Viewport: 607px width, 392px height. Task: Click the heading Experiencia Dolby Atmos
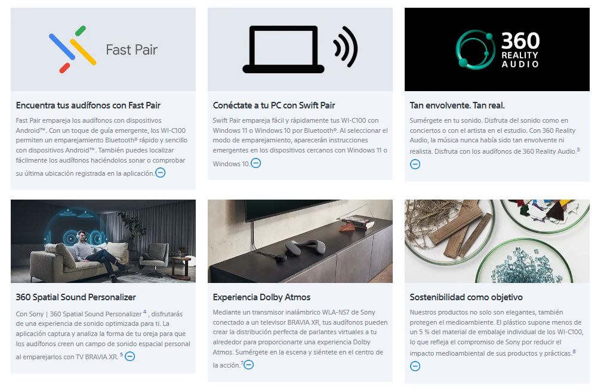point(261,297)
